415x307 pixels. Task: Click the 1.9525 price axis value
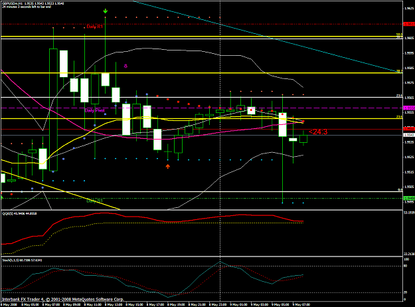tap(409, 157)
